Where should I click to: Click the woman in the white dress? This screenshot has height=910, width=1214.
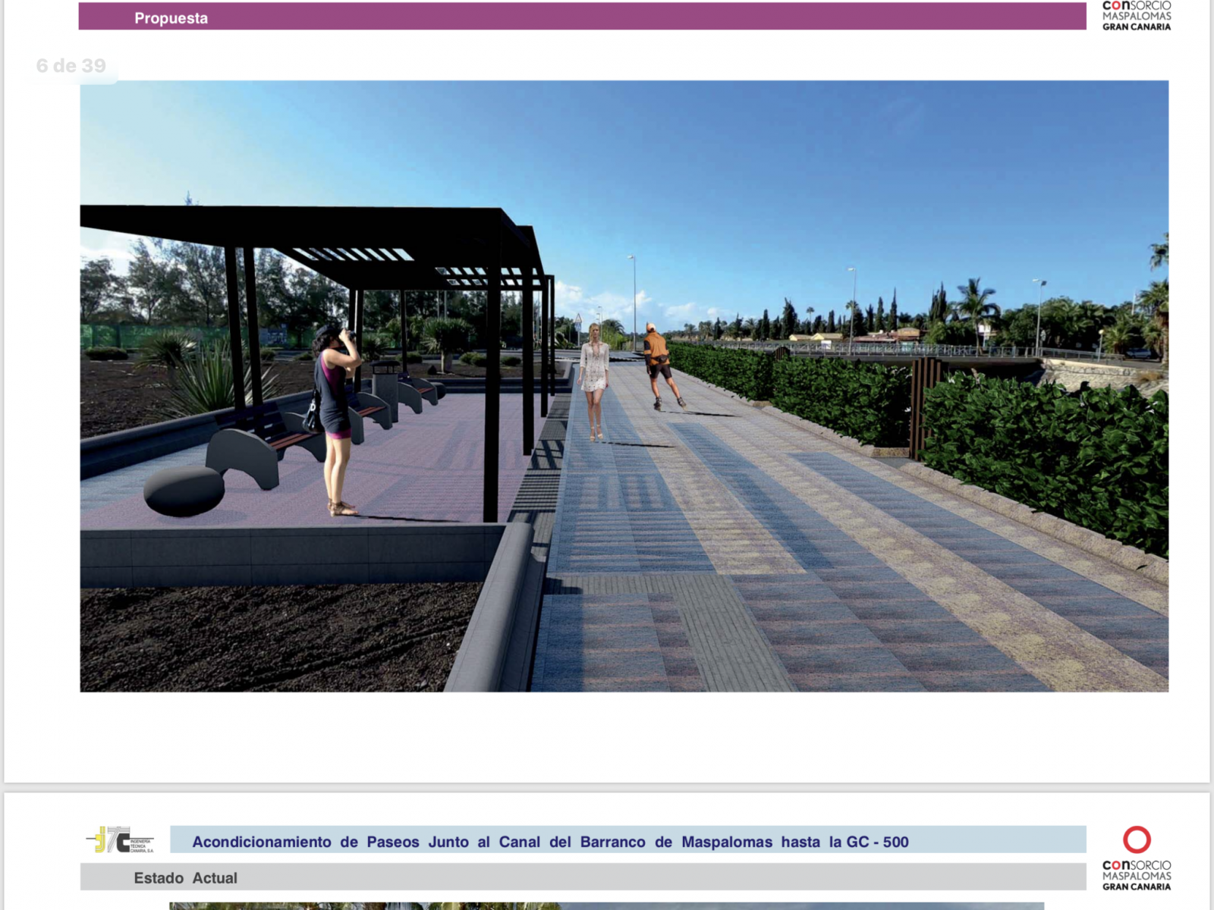tap(594, 377)
